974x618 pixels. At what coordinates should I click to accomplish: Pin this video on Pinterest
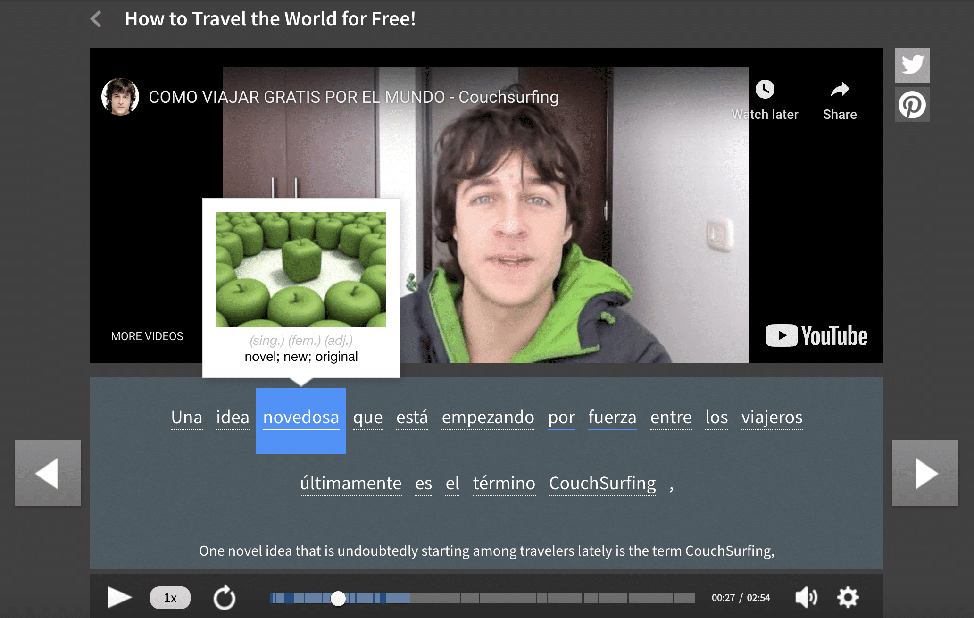pos(912,105)
